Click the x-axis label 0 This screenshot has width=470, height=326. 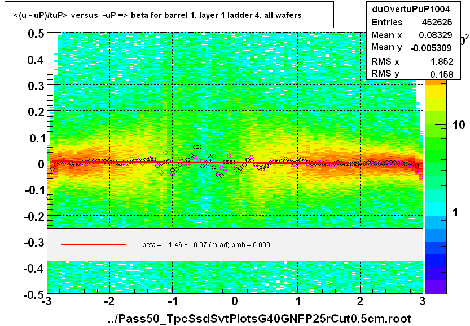pyautogui.click(x=235, y=301)
